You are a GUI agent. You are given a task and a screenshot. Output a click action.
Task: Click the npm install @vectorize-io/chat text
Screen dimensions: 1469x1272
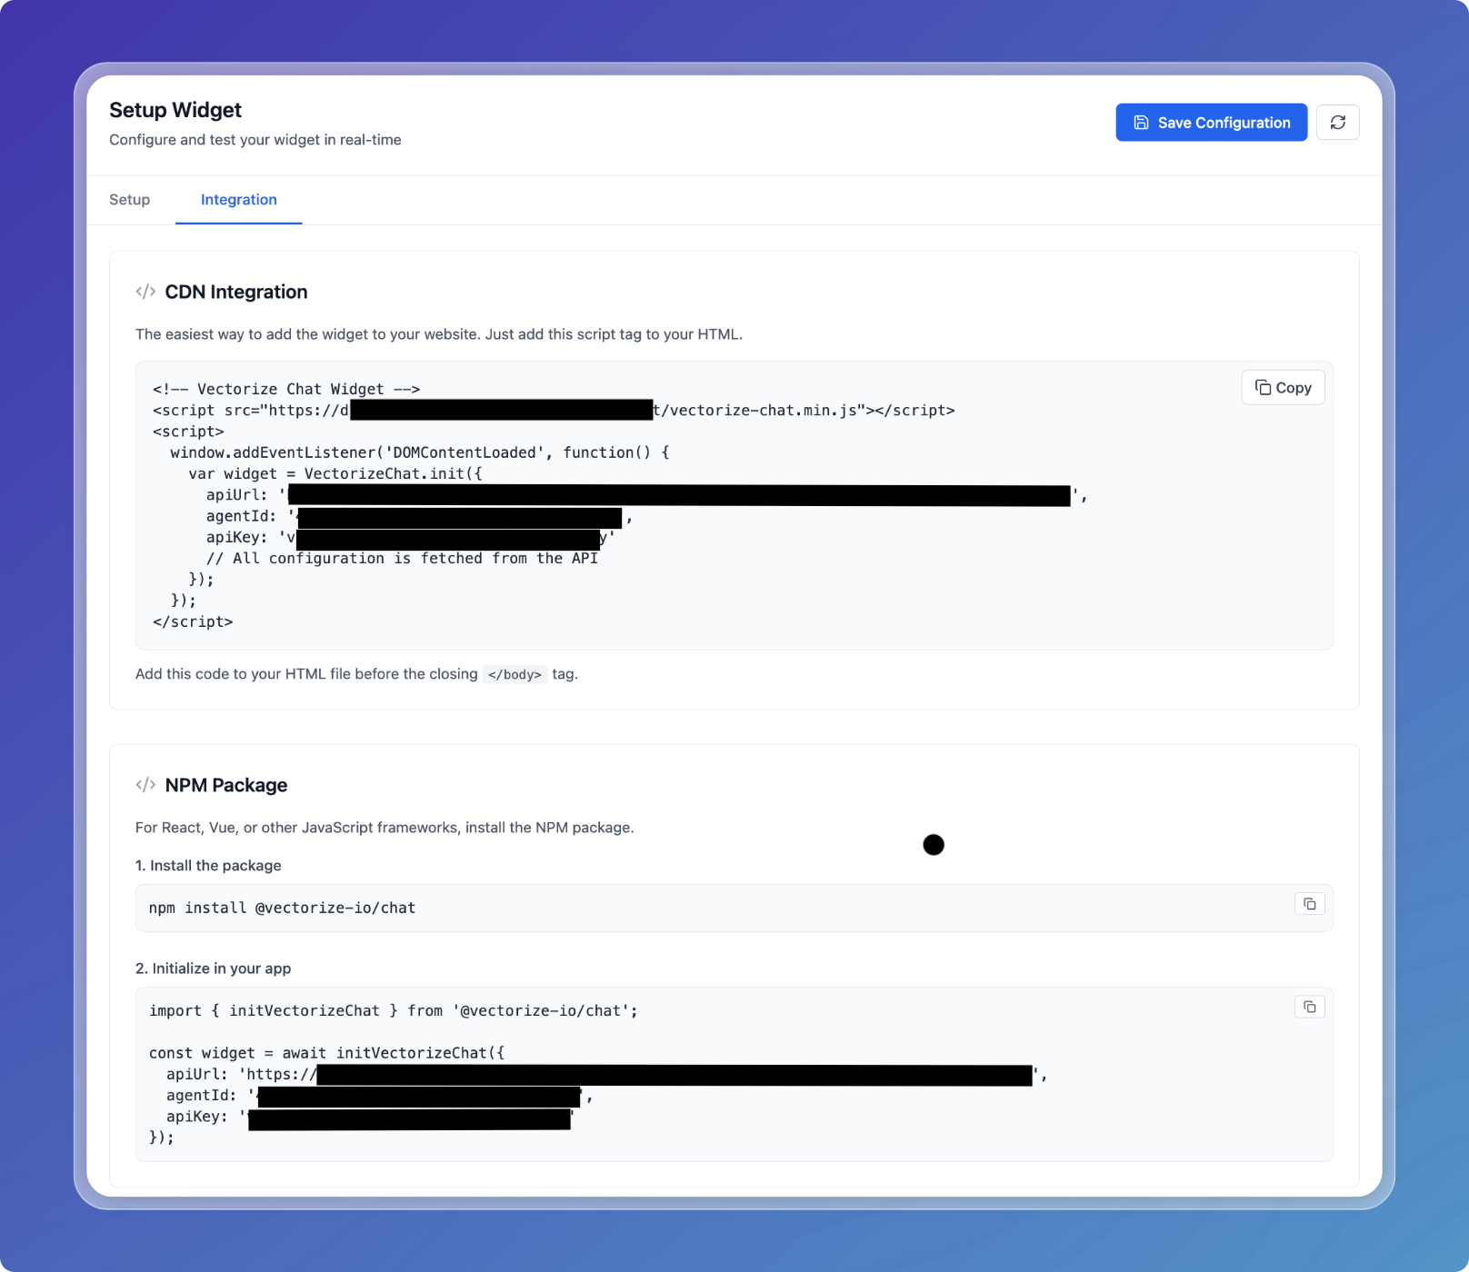click(x=282, y=908)
